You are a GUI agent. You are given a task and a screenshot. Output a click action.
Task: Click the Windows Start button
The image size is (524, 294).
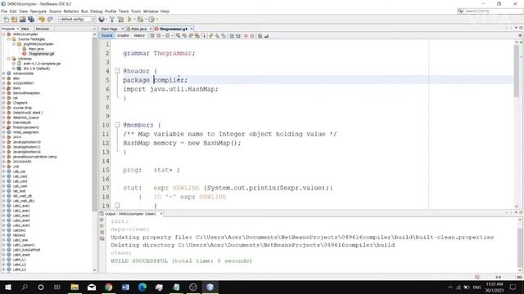[7, 287]
